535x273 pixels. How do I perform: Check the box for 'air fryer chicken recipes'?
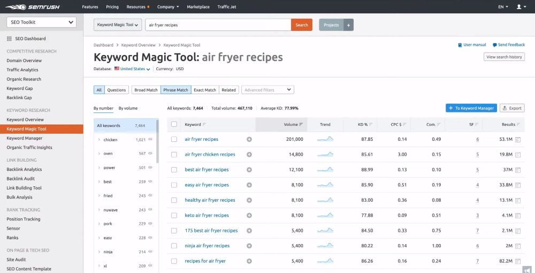point(174,155)
